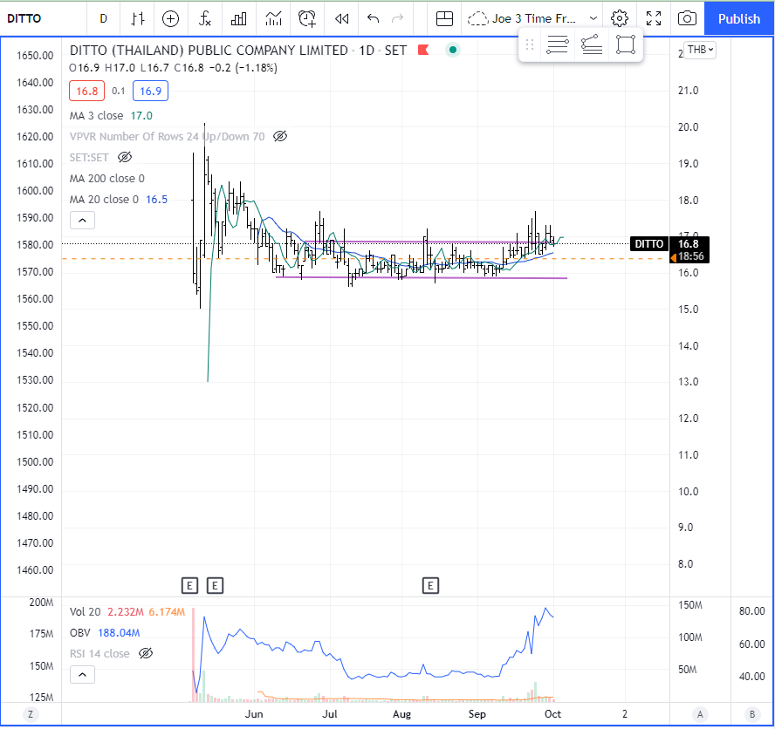Open the financials bar chart icon
Screen dimensions: 775x729
coord(239,19)
